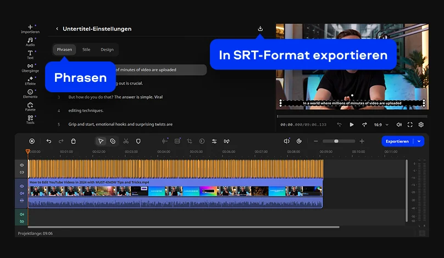Go back from Untertitel-Einstellungen

point(57,29)
